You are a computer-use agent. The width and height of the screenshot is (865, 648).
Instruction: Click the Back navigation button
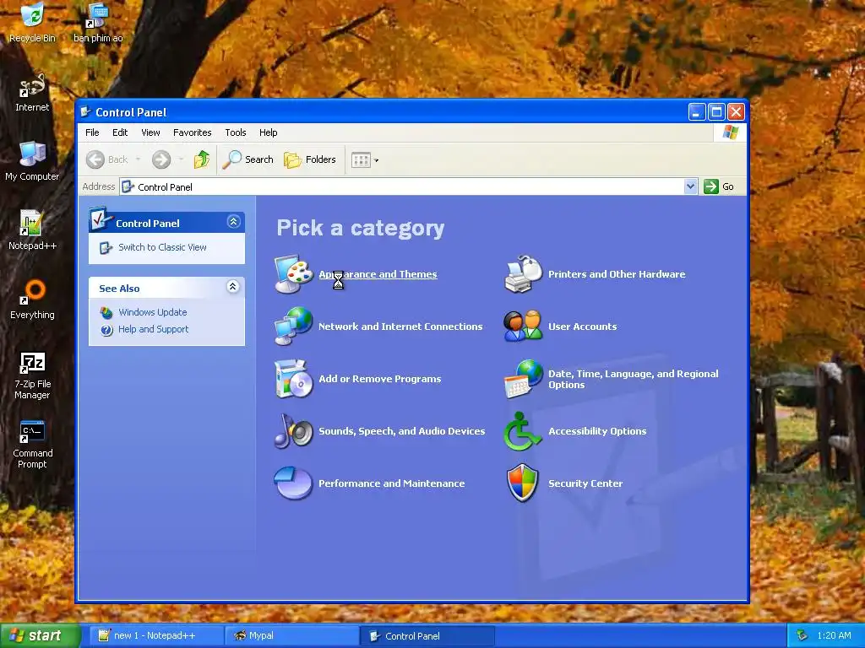click(107, 159)
